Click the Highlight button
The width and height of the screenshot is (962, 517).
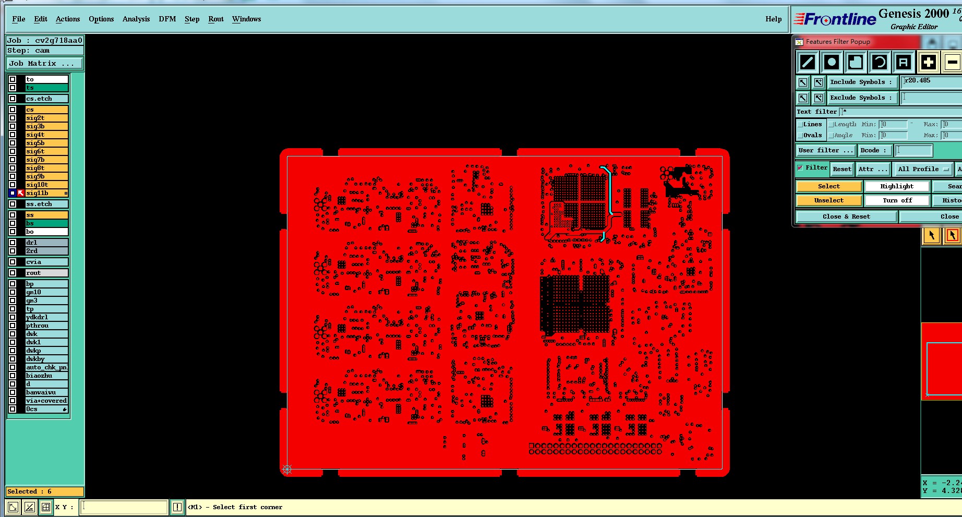click(x=897, y=186)
